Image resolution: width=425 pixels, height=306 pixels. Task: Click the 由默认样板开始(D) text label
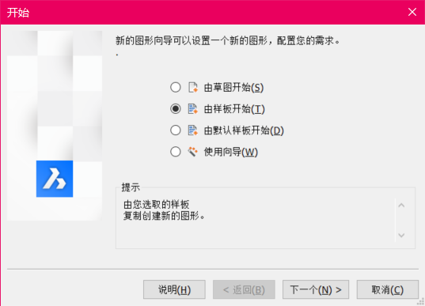pyautogui.click(x=244, y=130)
